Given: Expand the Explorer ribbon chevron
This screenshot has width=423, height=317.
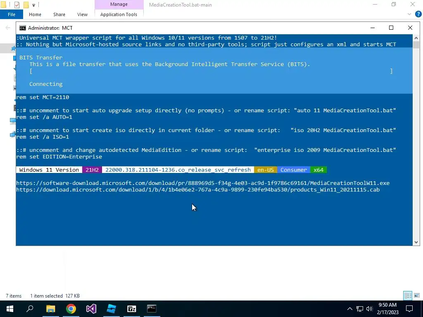Looking at the screenshot, I should [x=409, y=14].
